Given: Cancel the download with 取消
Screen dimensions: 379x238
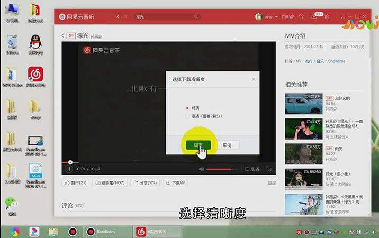Looking at the screenshot, I should pyautogui.click(x=227, y=145).
